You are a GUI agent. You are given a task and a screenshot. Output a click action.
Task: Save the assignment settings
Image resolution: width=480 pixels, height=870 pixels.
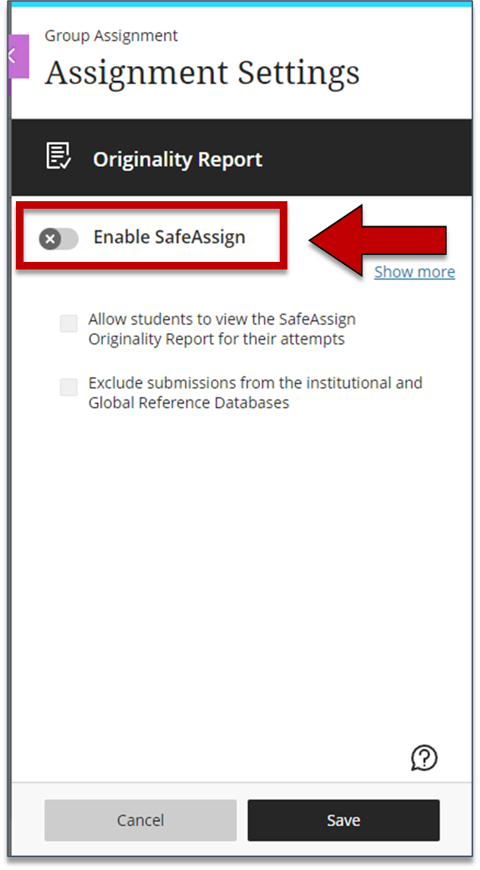coord(343,820)
